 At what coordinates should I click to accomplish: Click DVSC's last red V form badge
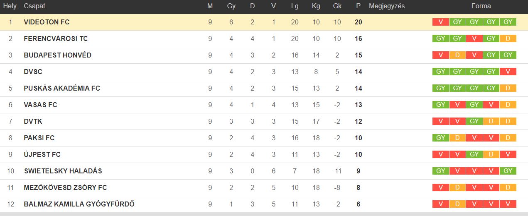click(x=508, y=72)
